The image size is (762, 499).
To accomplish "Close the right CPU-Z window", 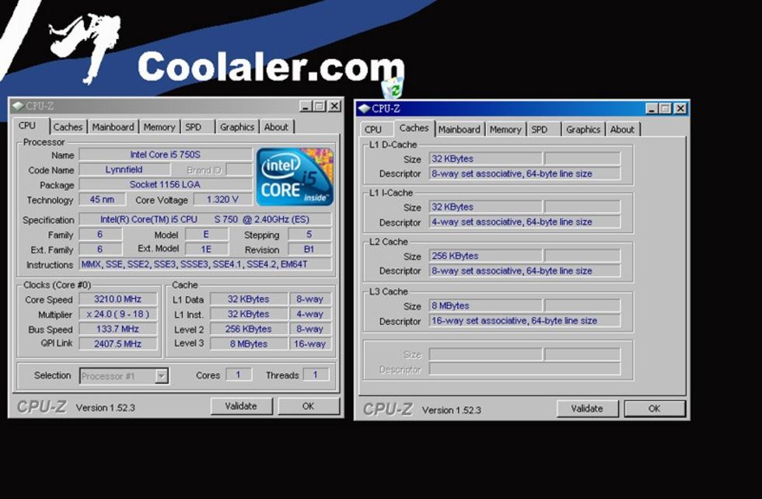I will pyautogui.click(x=680, y=109).
